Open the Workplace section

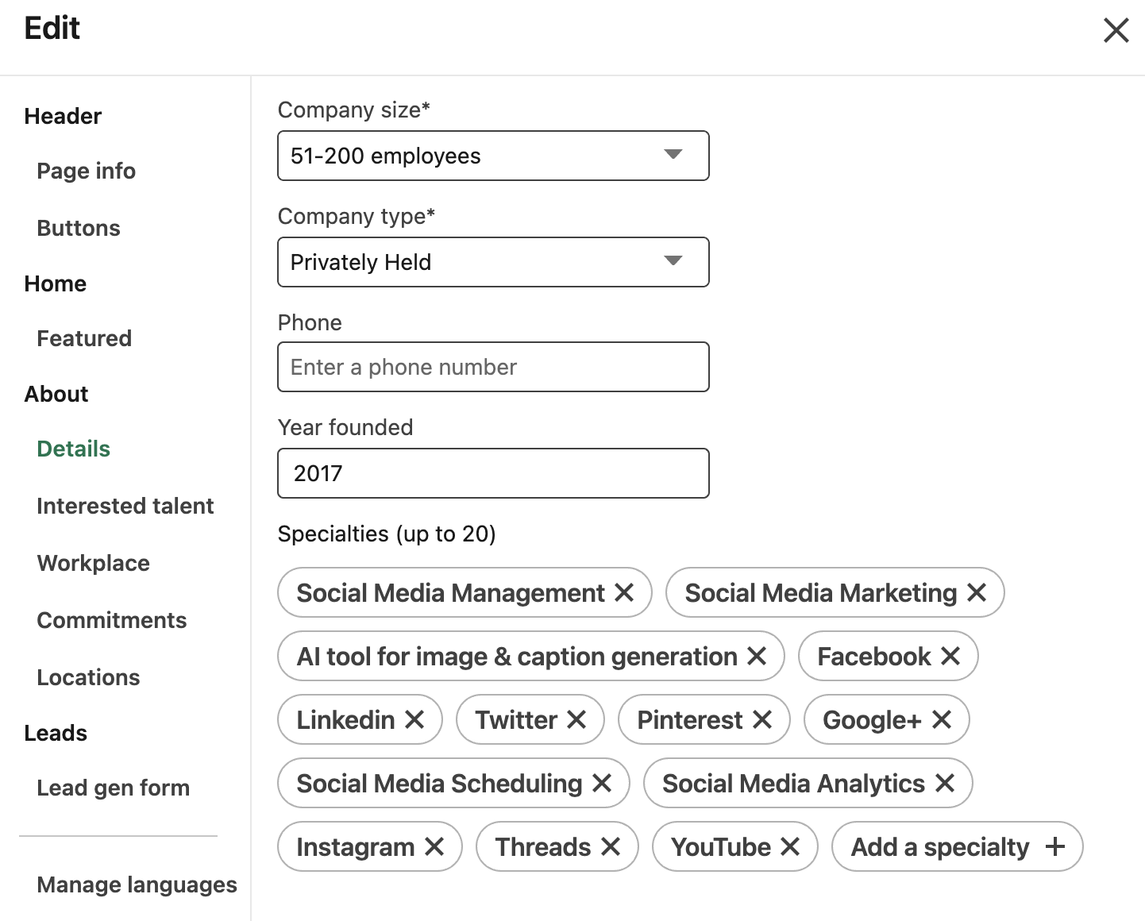click(94, 563)
